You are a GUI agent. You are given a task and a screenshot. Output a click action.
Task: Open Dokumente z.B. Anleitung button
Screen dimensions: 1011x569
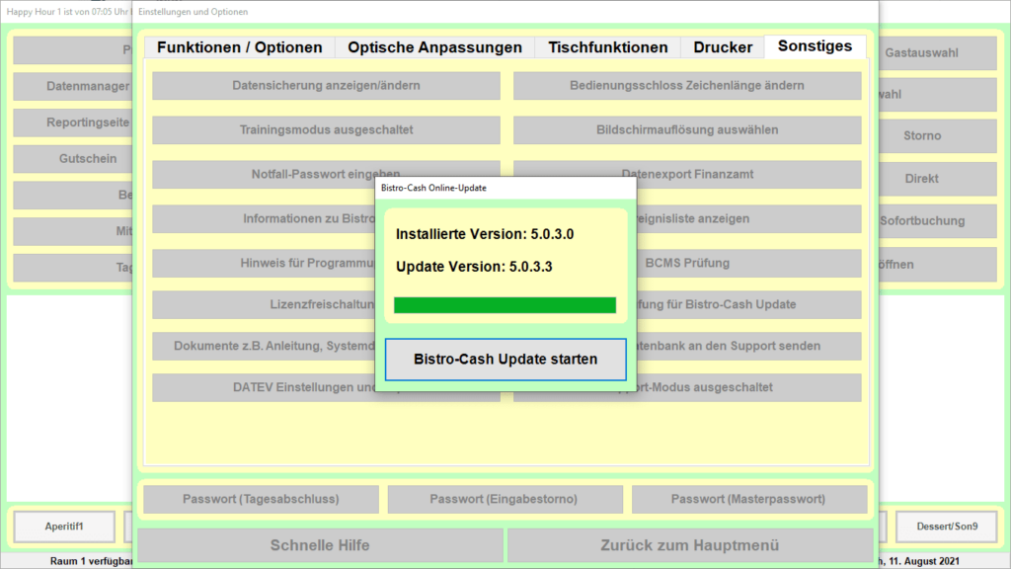click(x=264, y=346)
